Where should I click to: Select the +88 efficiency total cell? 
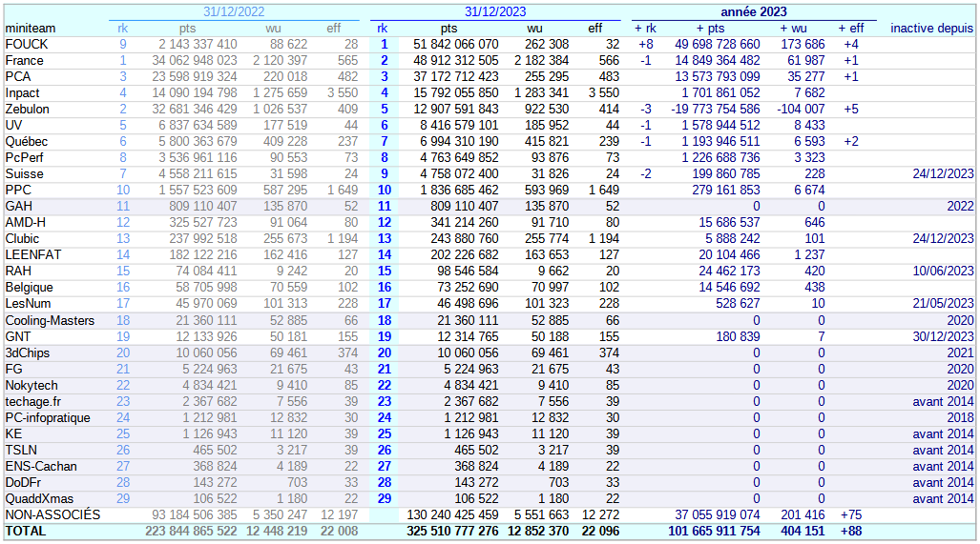coord(849,532)
